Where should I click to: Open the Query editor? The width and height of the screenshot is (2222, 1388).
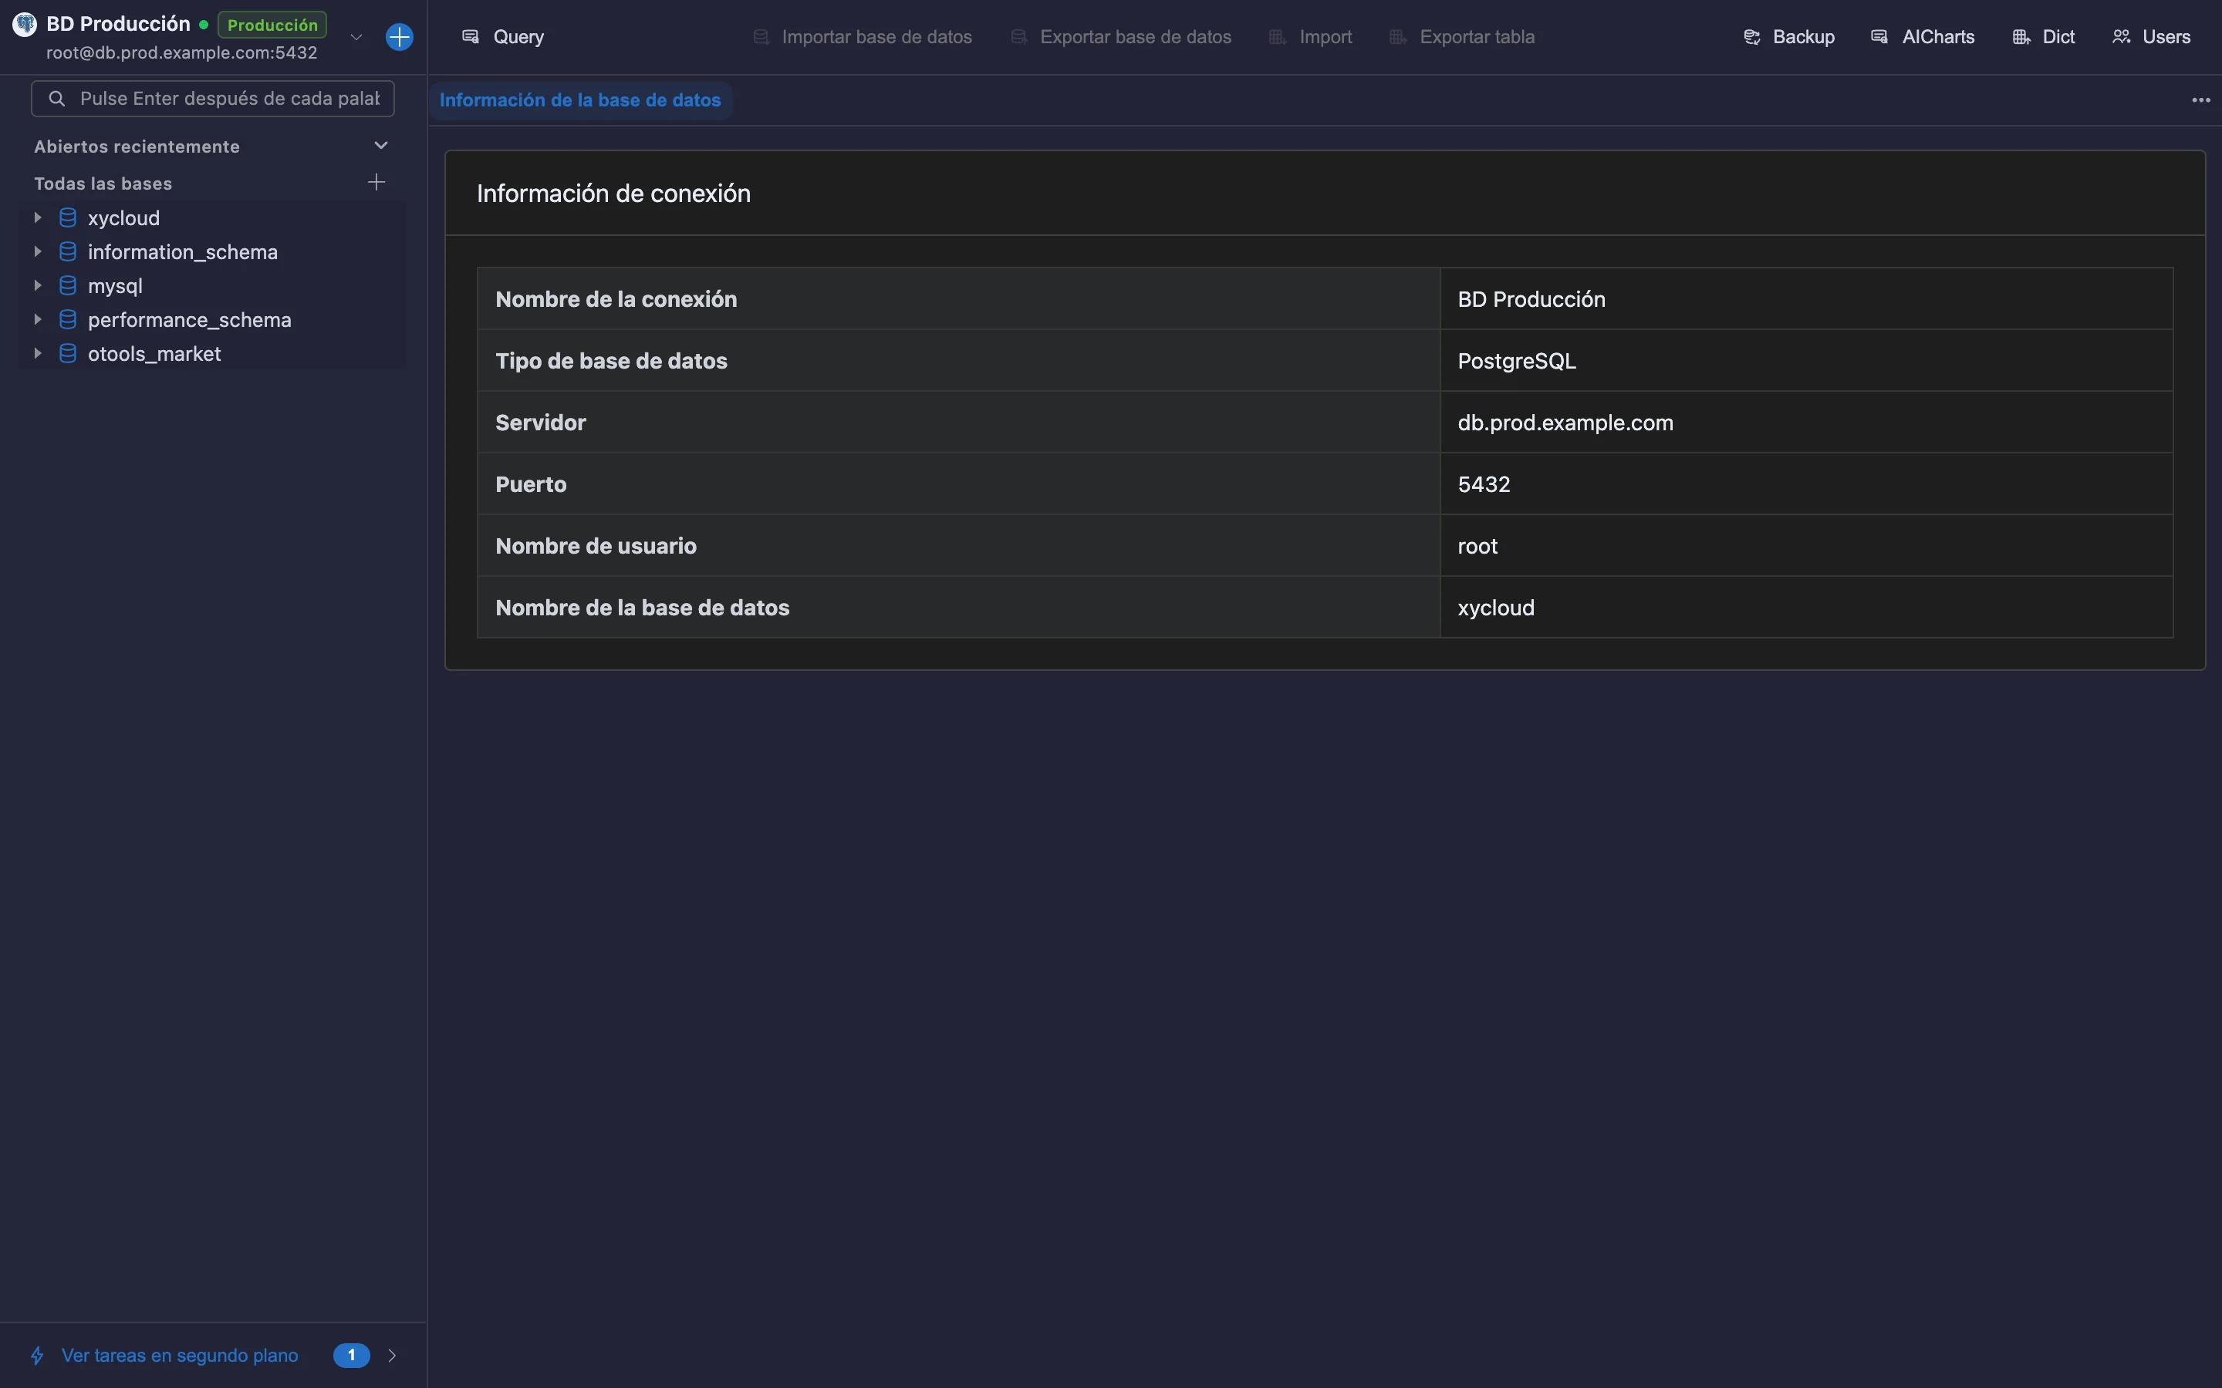(502, 37)
